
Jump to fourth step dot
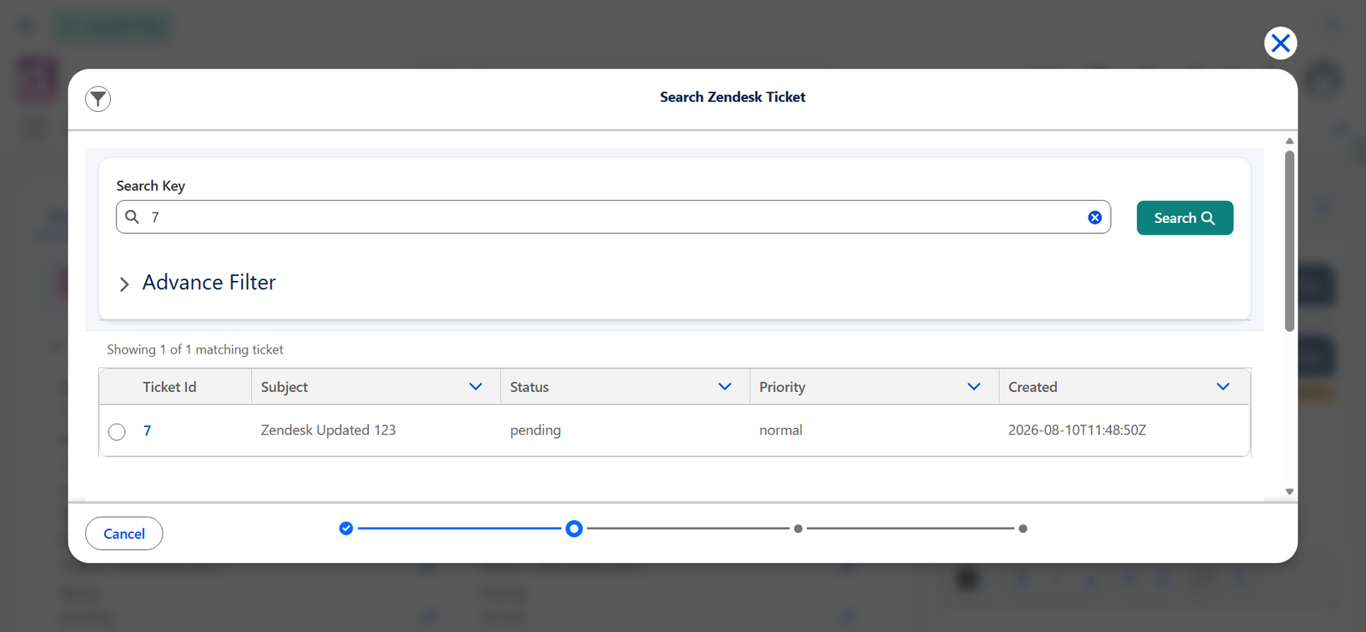point(1023,529)
